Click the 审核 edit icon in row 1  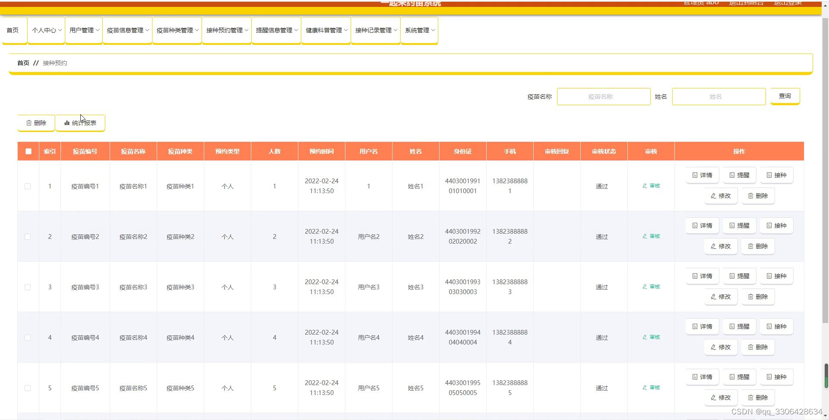pos(645,186)
